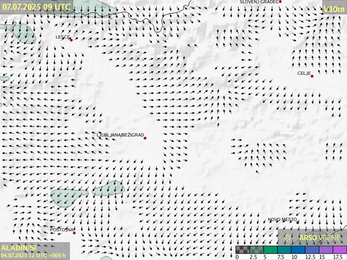Click the '07.07.2025 09 UTC' timestamp

click(x=36, y=7)
